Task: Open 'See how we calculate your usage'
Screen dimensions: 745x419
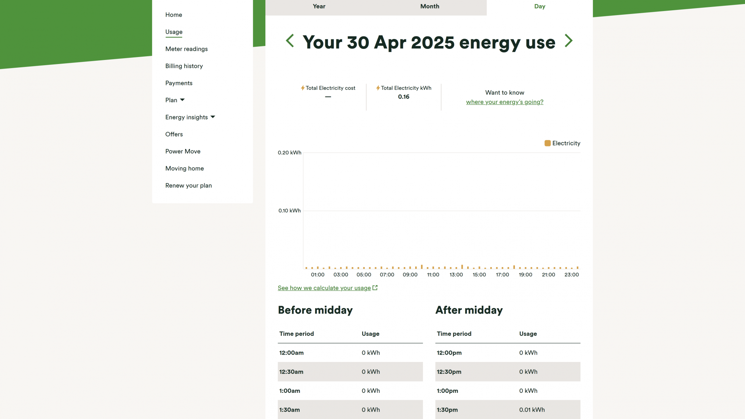Action: (324, 288)
